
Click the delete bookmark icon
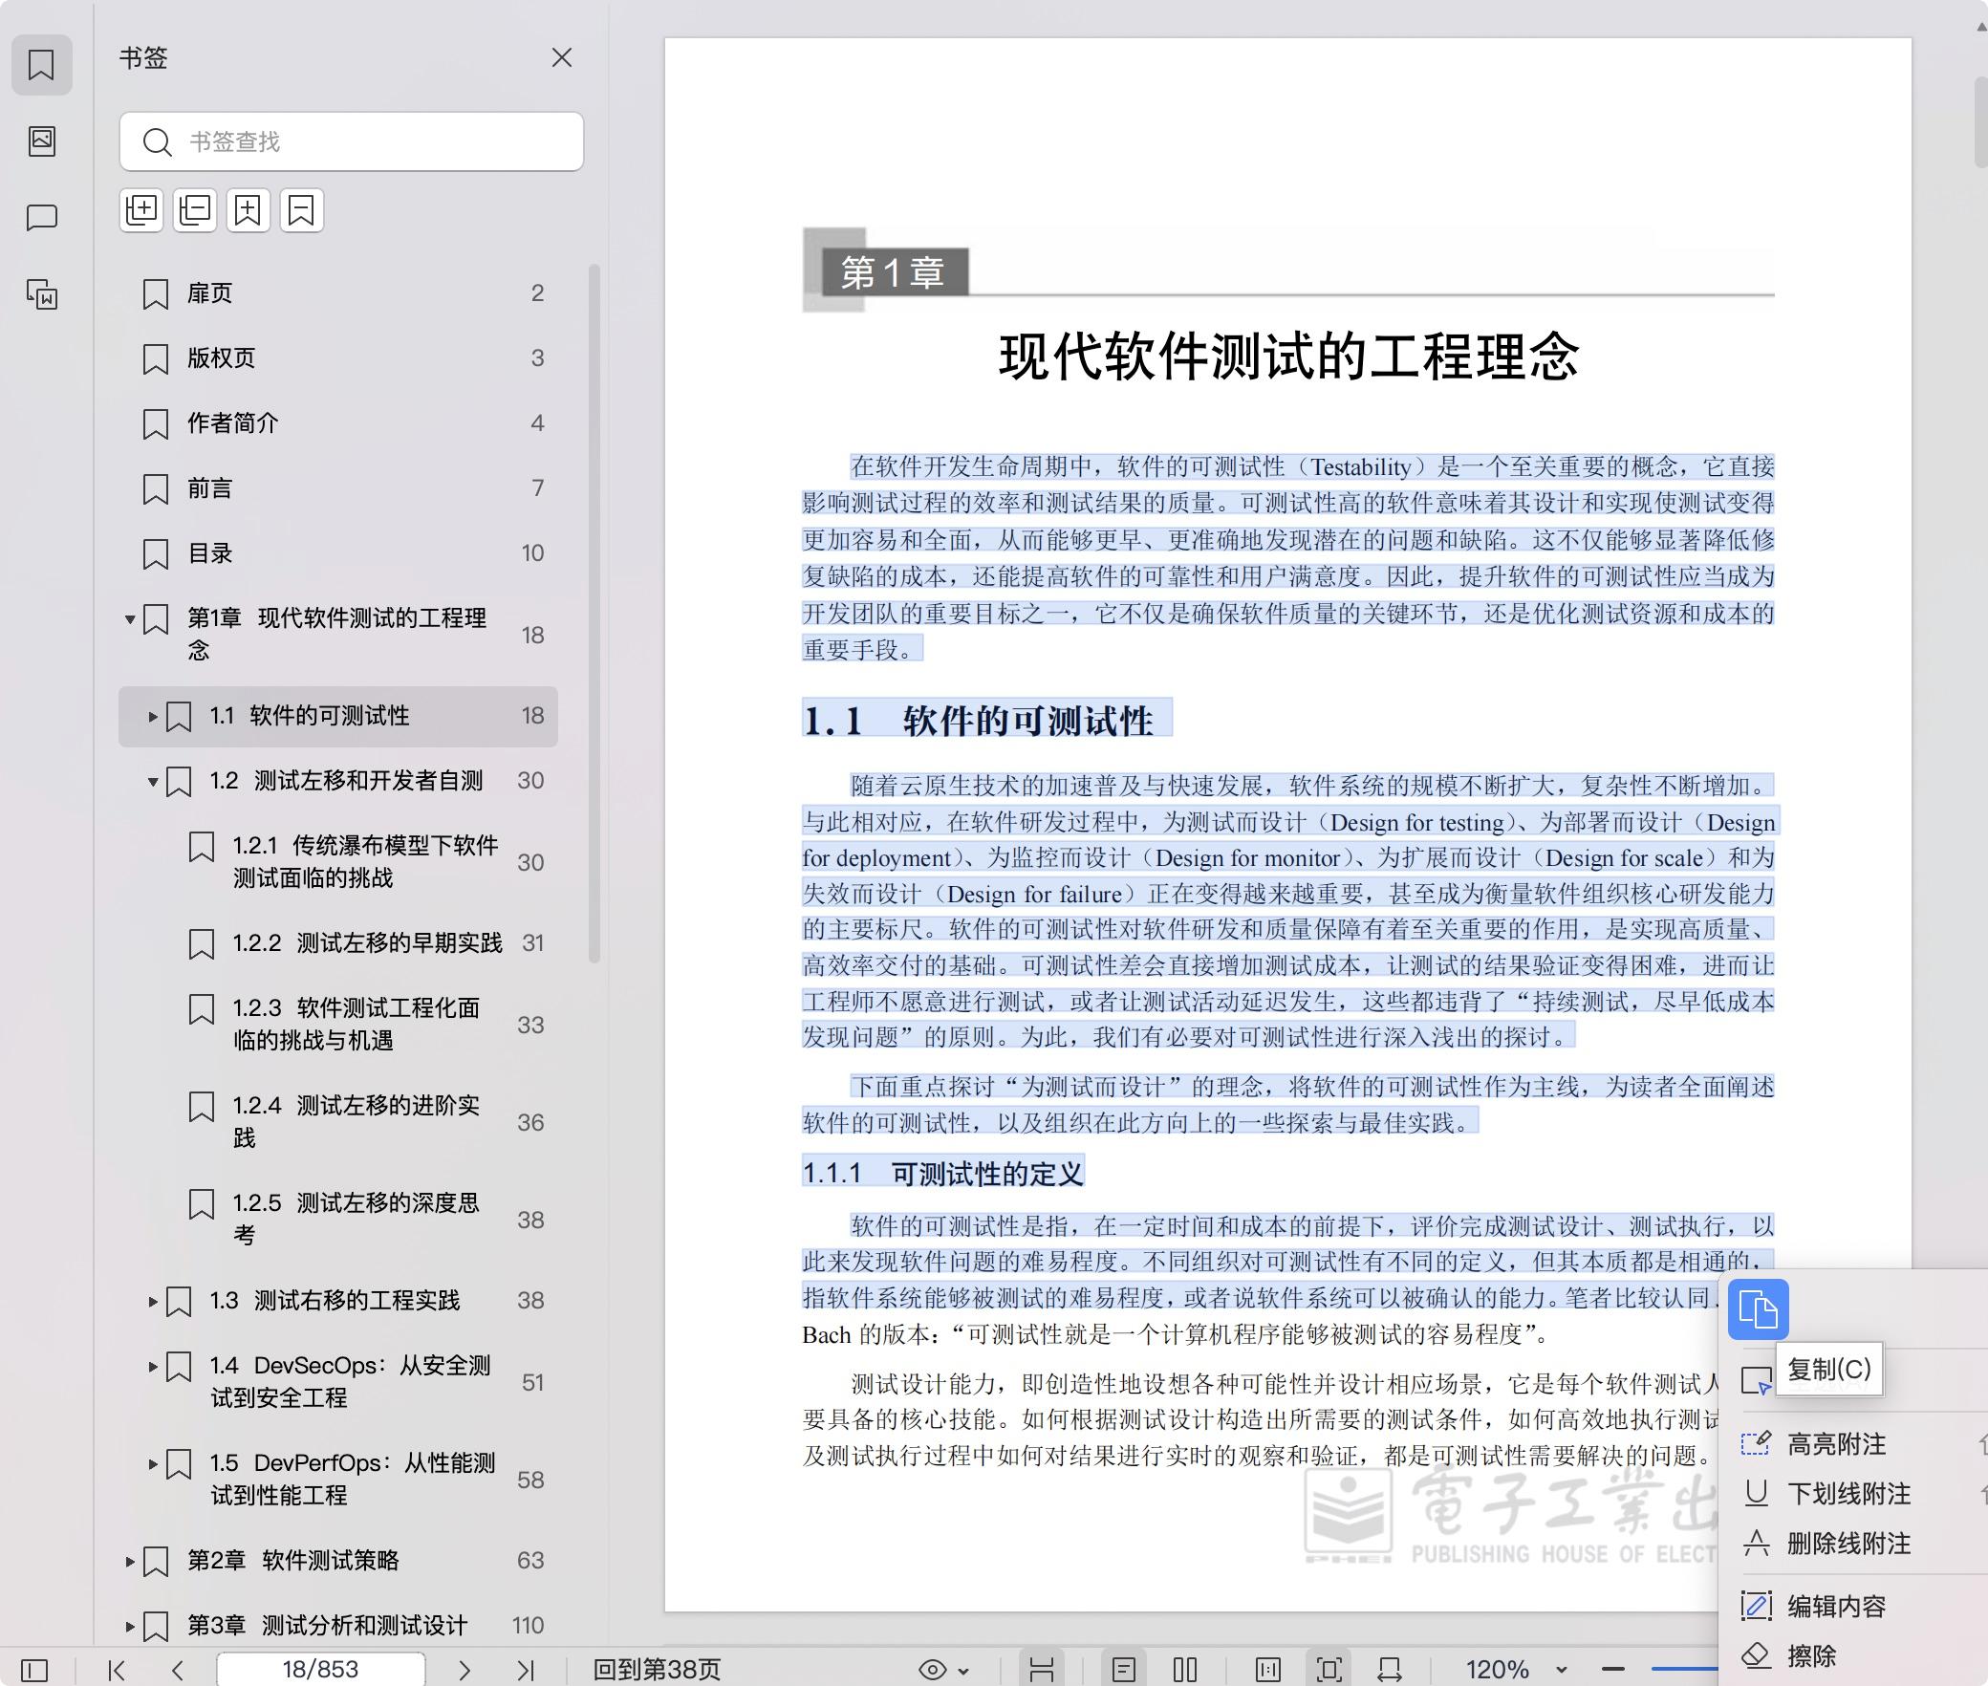302,210
